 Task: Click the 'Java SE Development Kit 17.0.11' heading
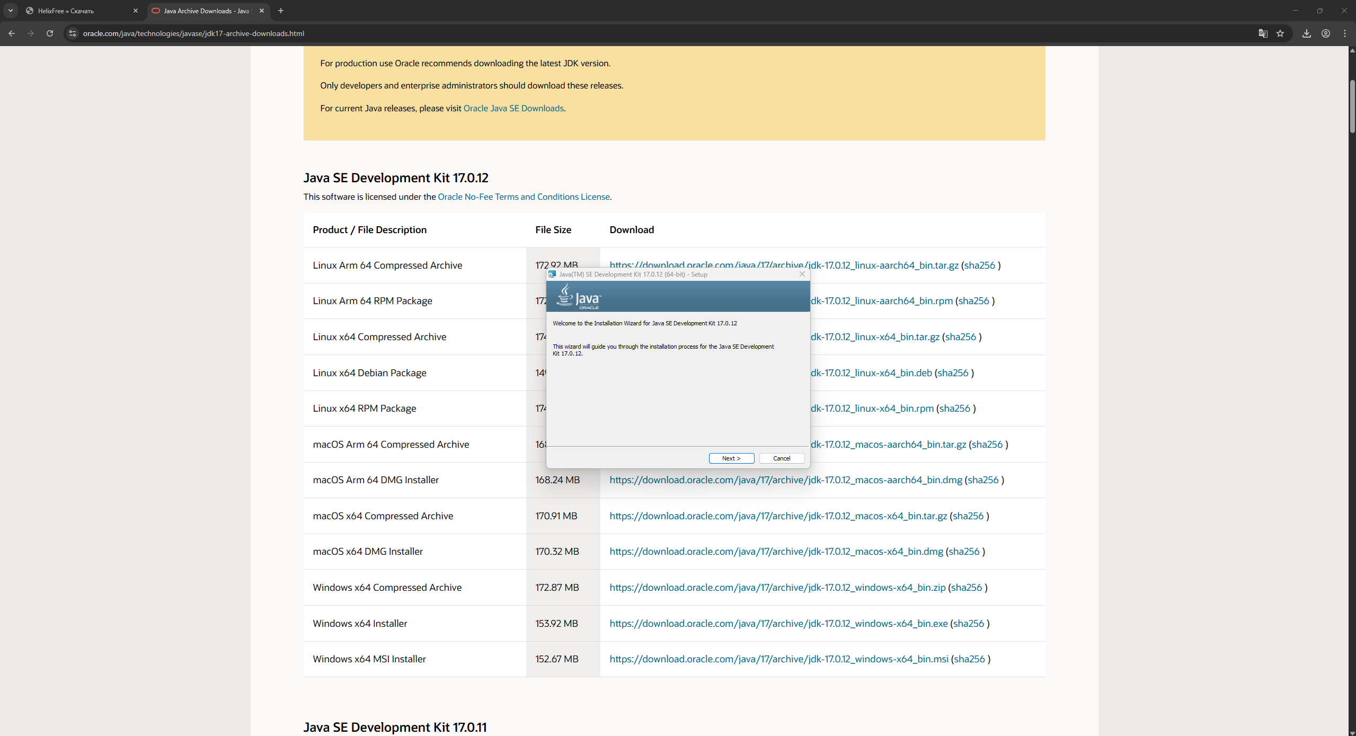pyautogui.click(x=395, y=727)
